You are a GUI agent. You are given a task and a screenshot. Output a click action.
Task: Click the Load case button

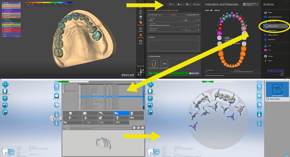[180, 4]
